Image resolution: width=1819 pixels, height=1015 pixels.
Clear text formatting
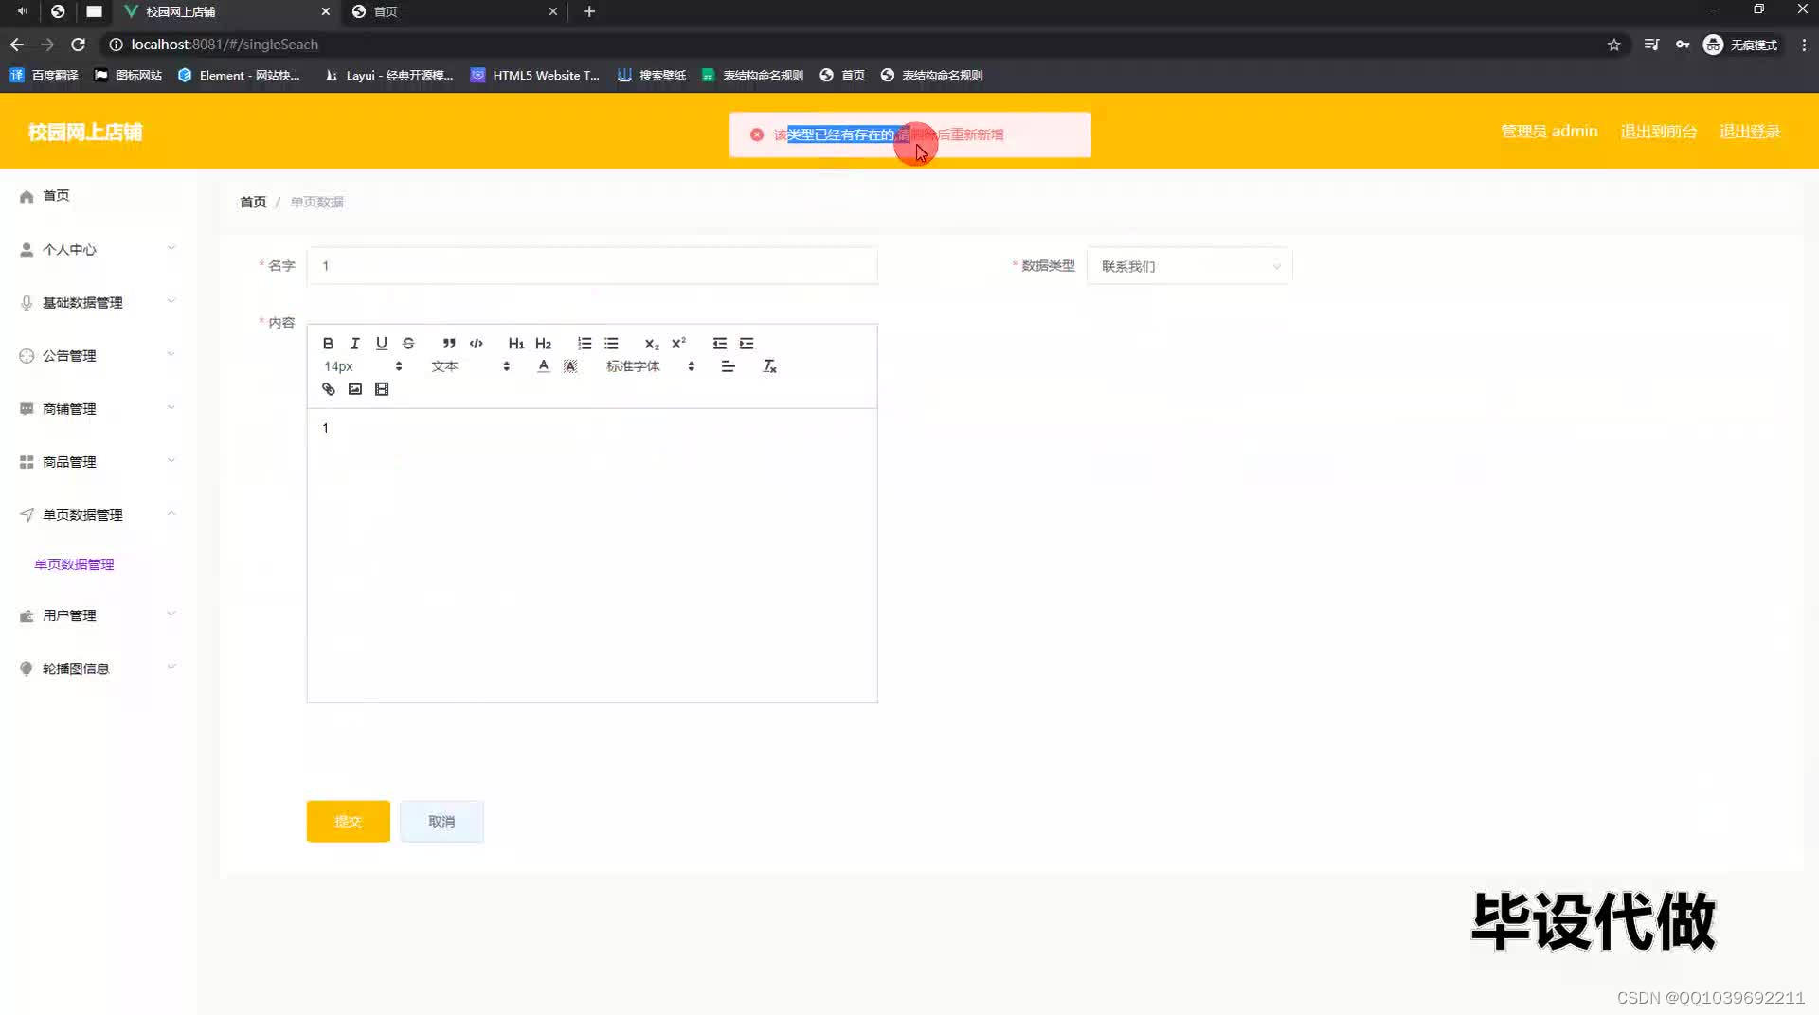pos(769,366)
